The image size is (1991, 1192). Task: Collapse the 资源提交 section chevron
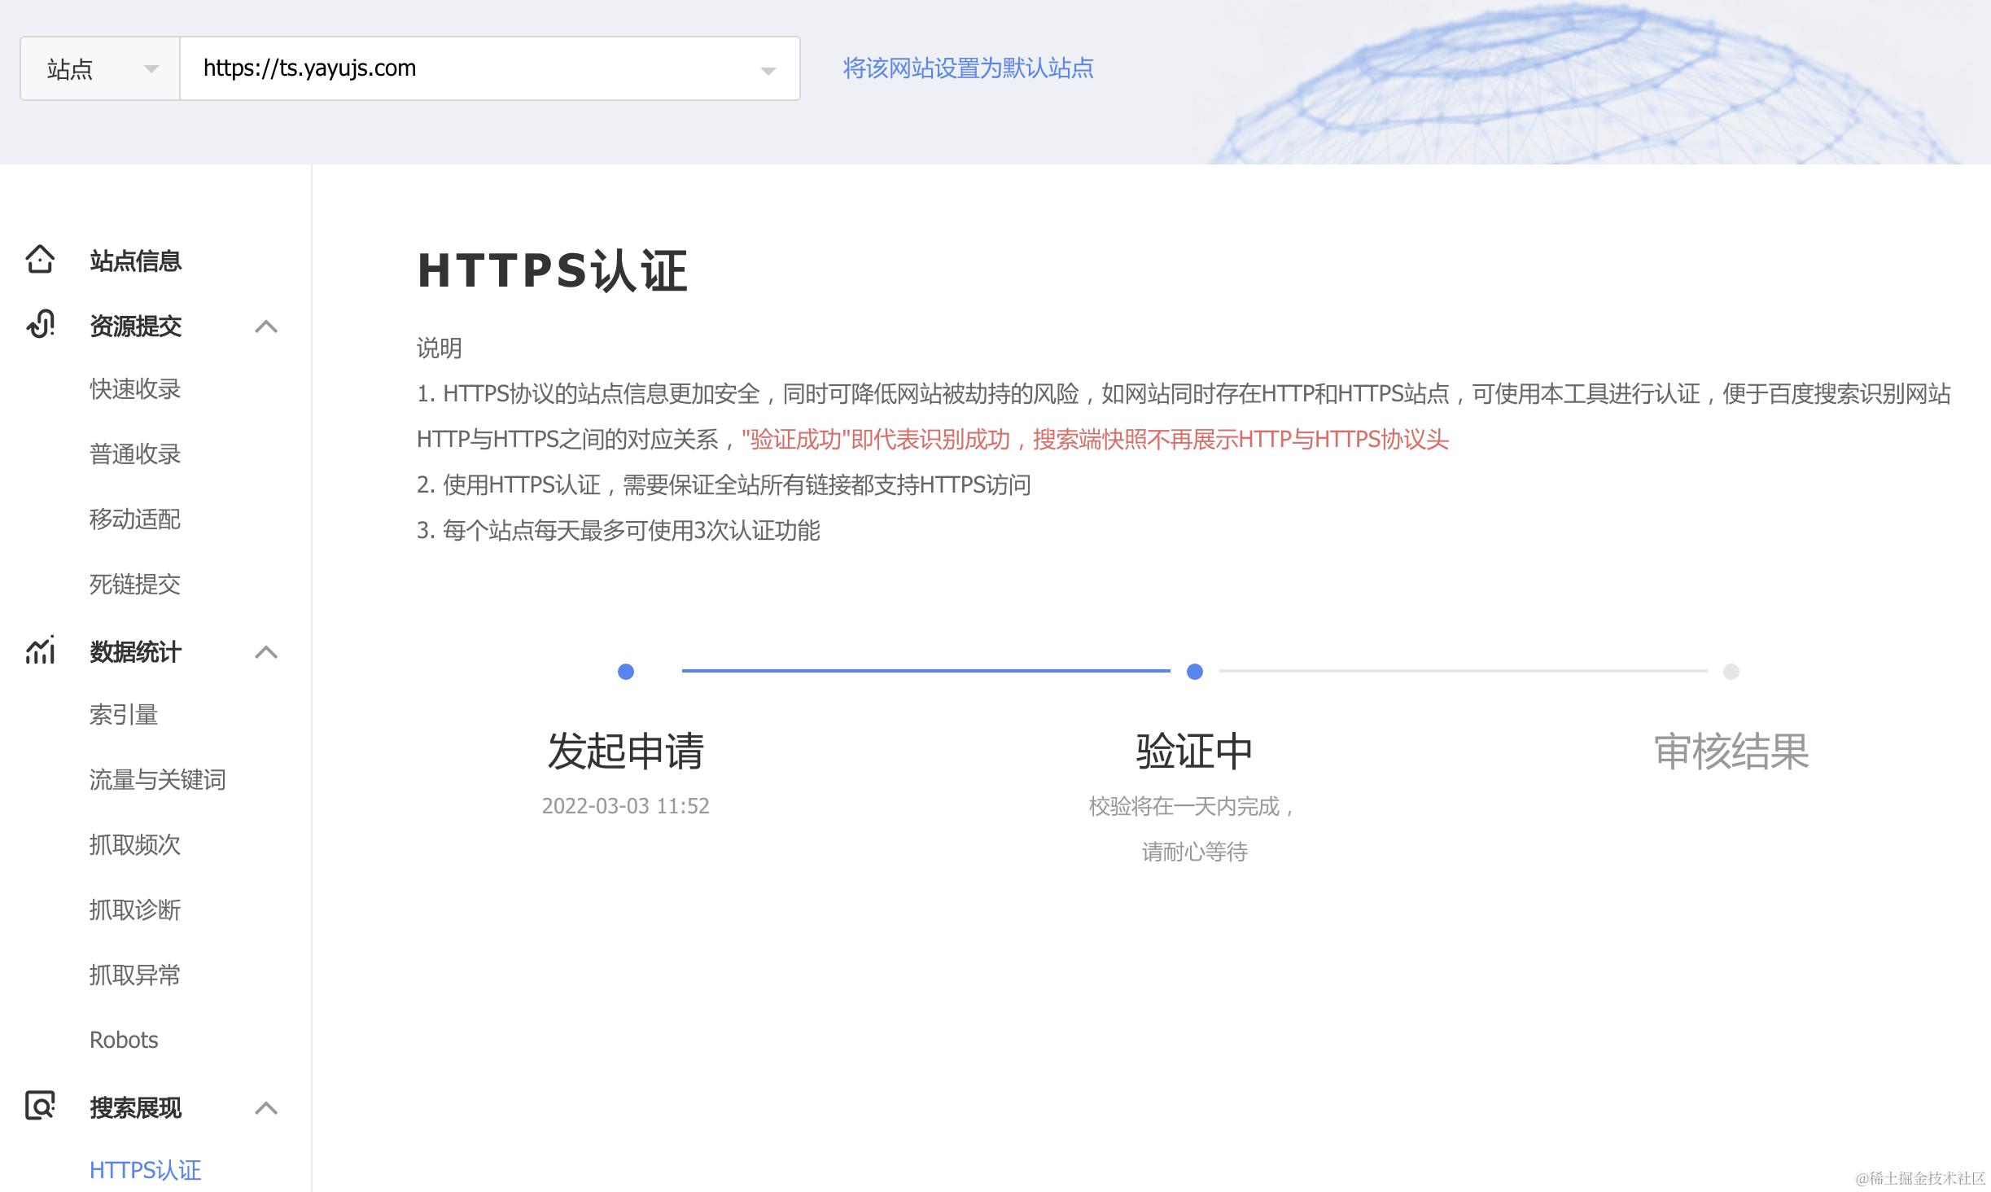[x=266, y=326]
